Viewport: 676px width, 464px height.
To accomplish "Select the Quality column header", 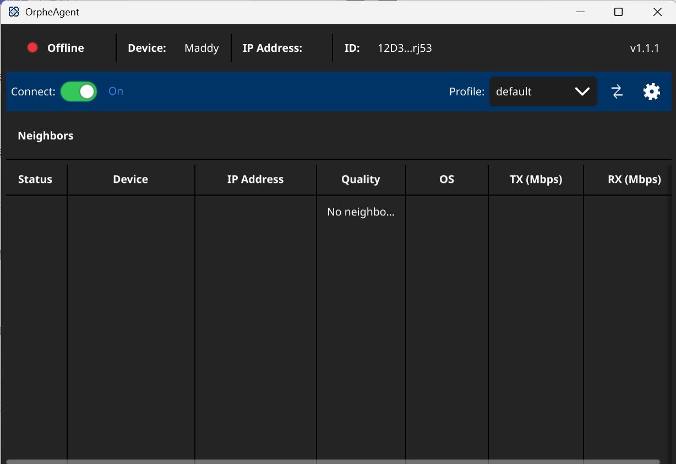I will point(361,179).
